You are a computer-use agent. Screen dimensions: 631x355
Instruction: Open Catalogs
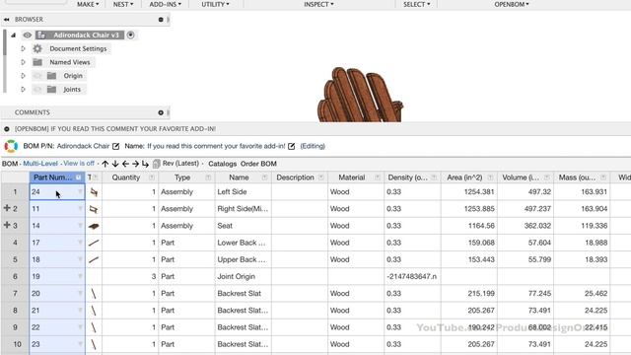222,164
